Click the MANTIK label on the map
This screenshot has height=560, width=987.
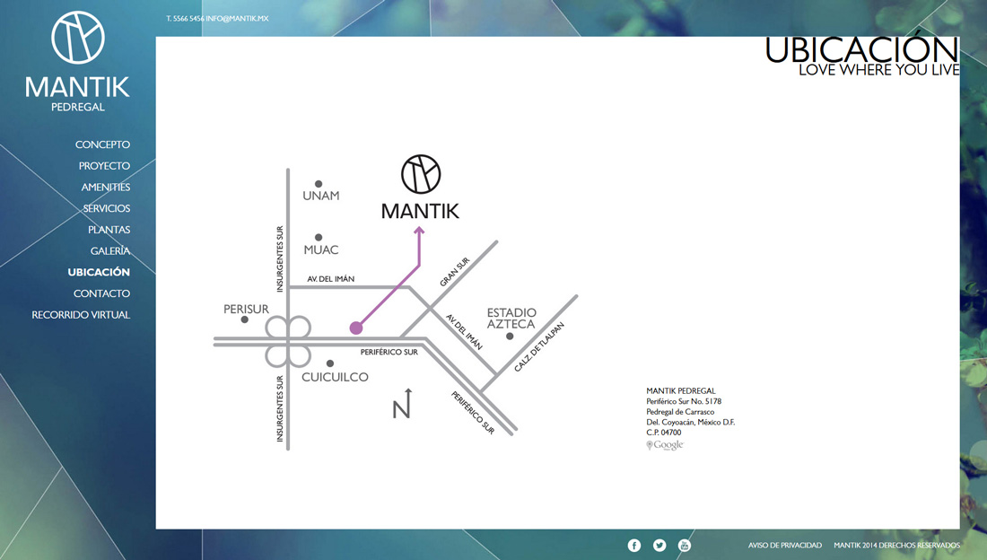421,211
